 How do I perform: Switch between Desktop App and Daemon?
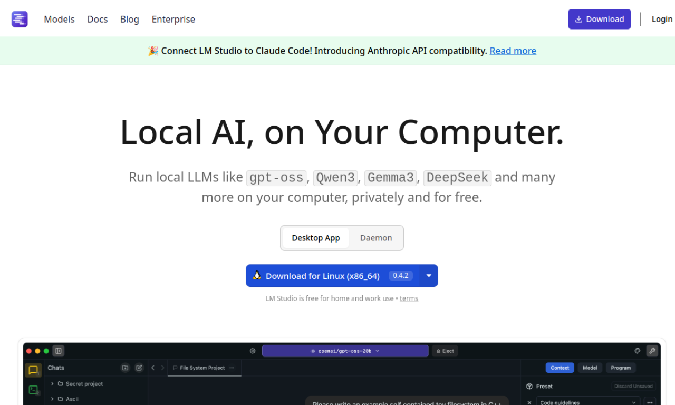coord(375,238)
